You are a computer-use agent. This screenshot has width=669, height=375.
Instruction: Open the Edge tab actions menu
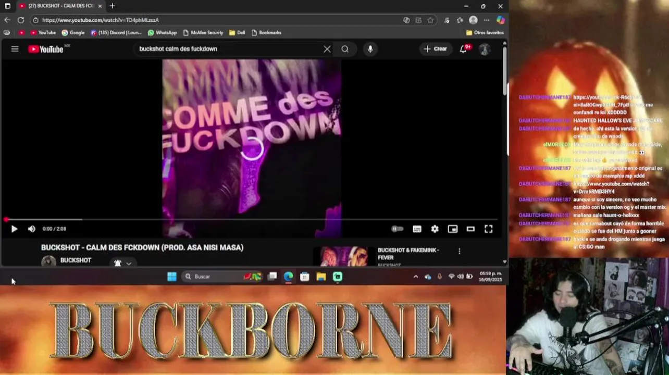pyautogui.click(x=7, y=6)
